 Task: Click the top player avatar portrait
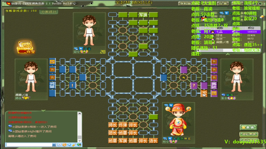point(89,30)
